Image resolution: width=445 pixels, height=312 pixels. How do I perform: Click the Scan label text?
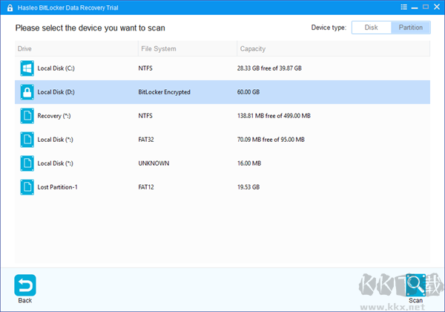[x=415, y=300]
